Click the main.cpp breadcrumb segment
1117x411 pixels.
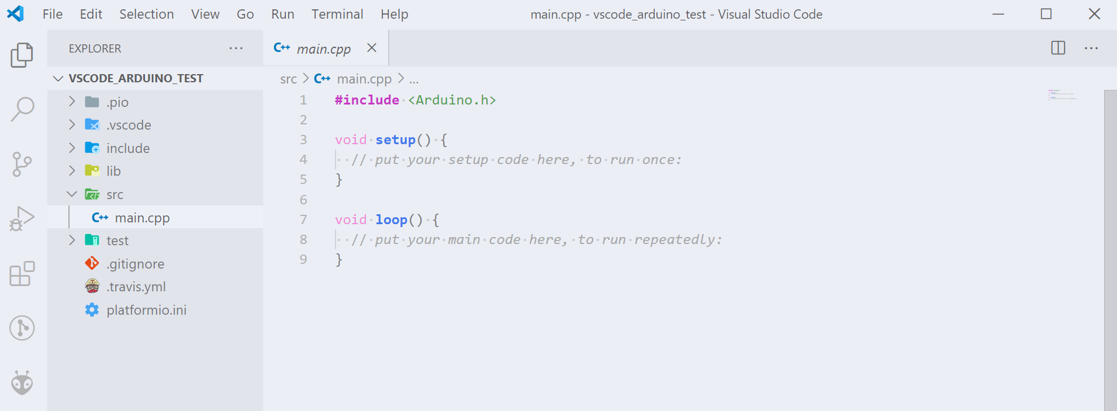click(364, 79)
